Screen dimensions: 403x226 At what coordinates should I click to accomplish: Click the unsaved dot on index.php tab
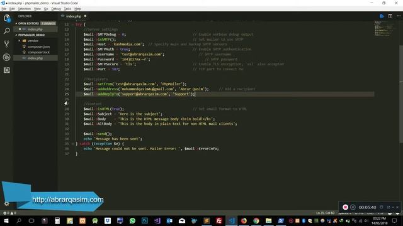coord(86,16)
